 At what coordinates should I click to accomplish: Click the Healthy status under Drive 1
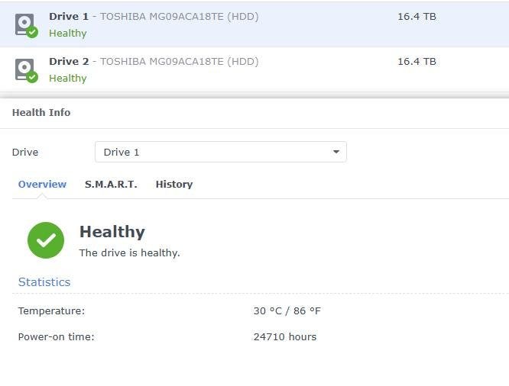(67, 33)
